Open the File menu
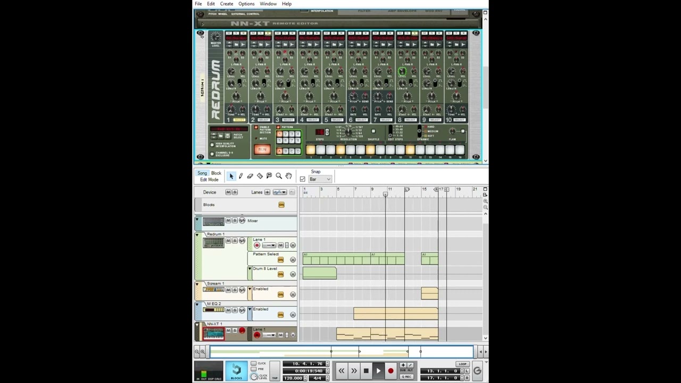The width and height of the screenshot is (681, 383). 198,4
